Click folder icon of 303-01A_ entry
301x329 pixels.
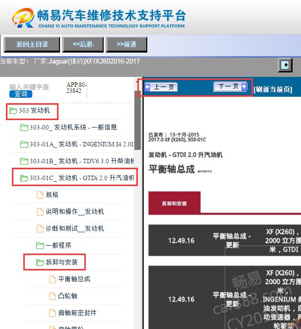pos(24,144)
